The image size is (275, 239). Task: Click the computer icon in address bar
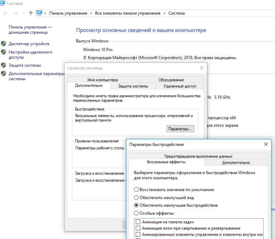(x=39, y=13)
